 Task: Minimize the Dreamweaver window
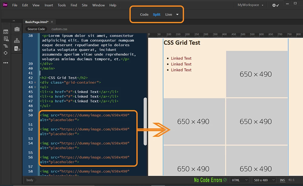[x=287, y=4]
